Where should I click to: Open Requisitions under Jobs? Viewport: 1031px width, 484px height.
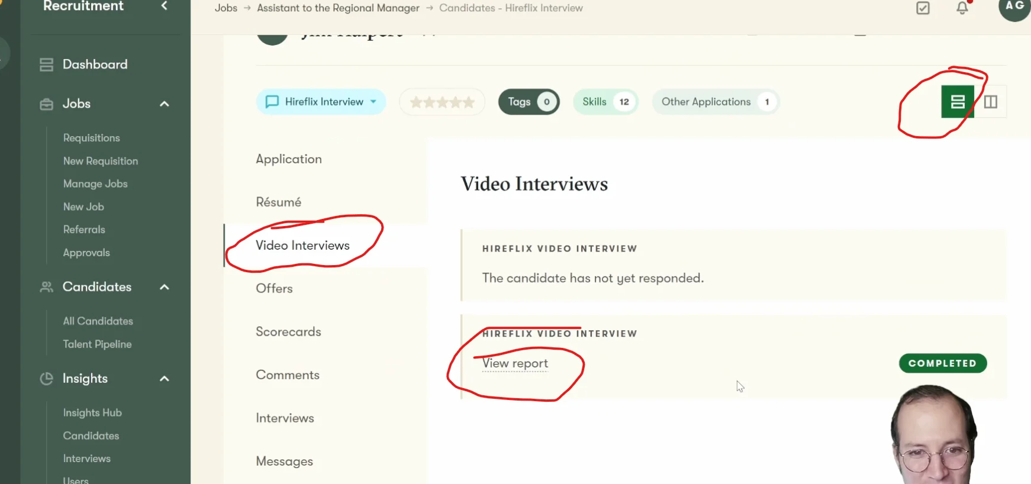coord(92,138)
